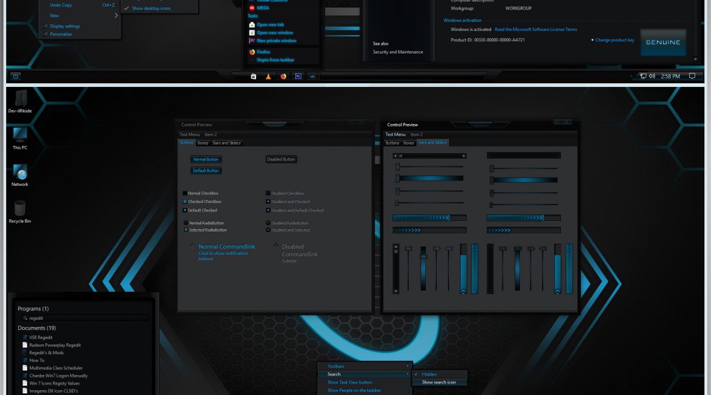Image resolution: width=711 pixels, height=395 pixels.
Task: Click Show People on the taskbar entry
Action: (x=354, y=391)
